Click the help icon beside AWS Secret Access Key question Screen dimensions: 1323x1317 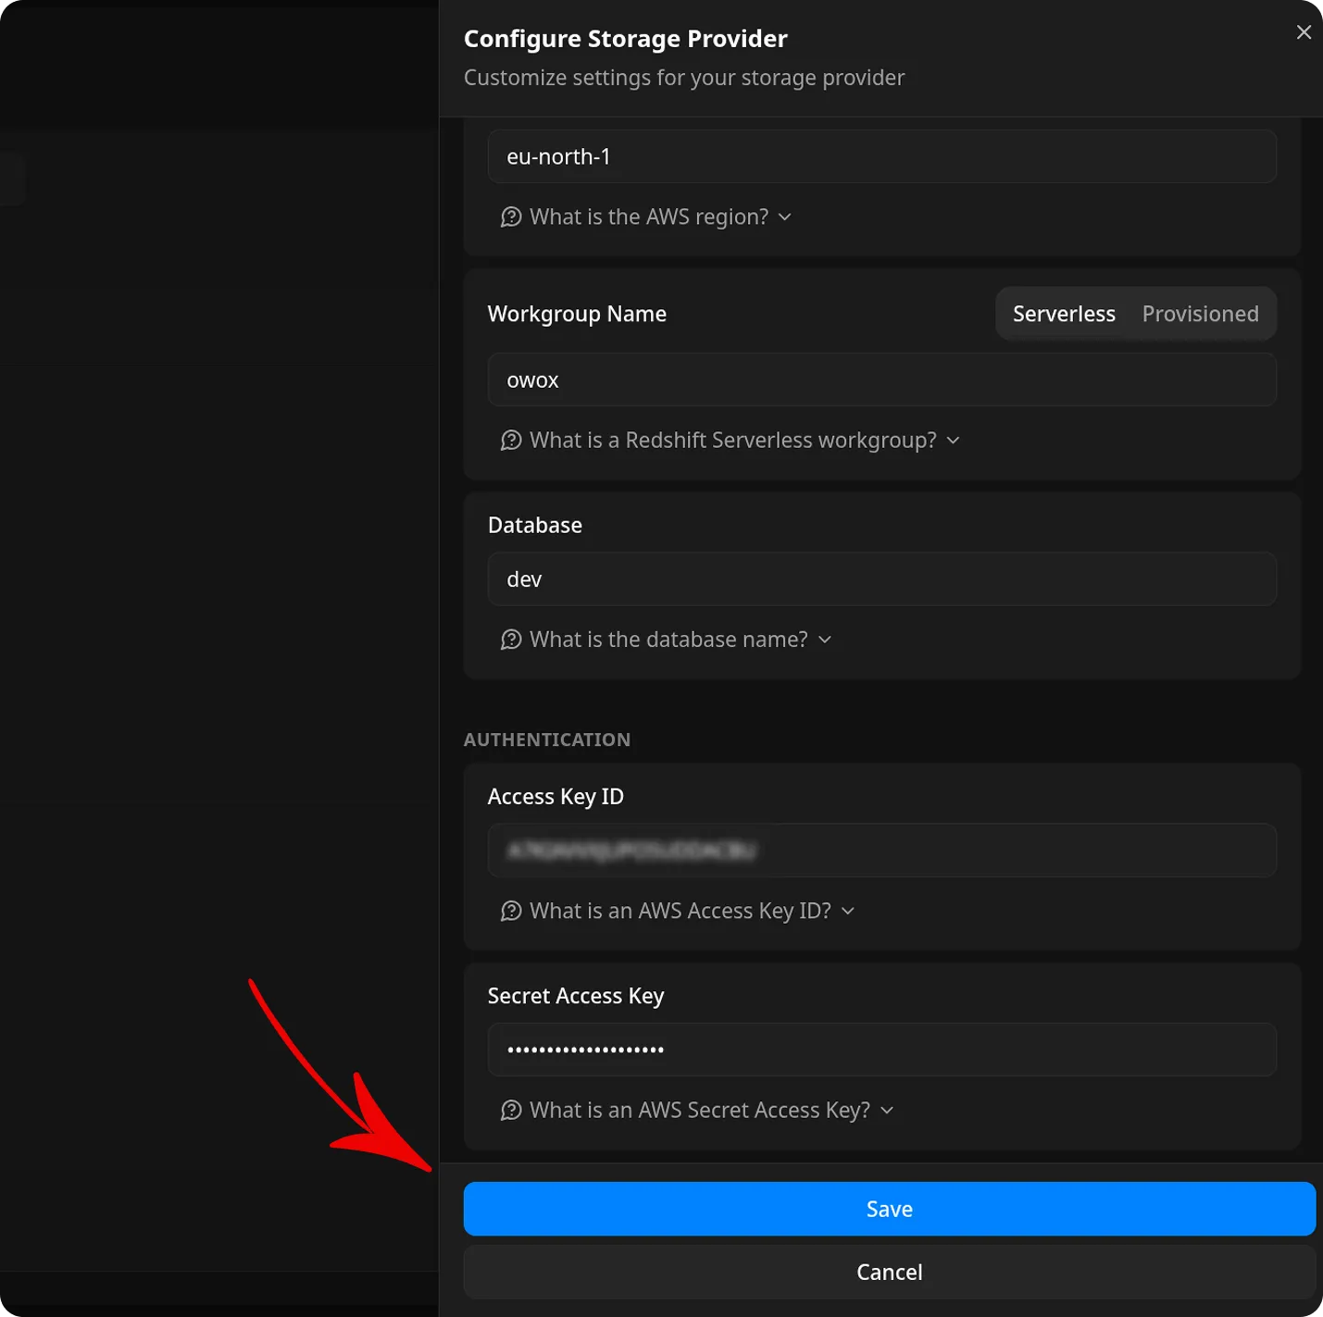pos(513,1110)
